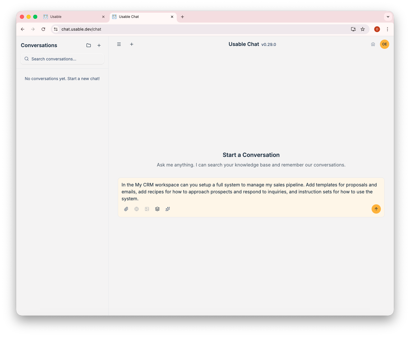This screenshot has width=410, height=337.
Task: Open the folder icon beside Conversations
Action: (x=89, y=45)
